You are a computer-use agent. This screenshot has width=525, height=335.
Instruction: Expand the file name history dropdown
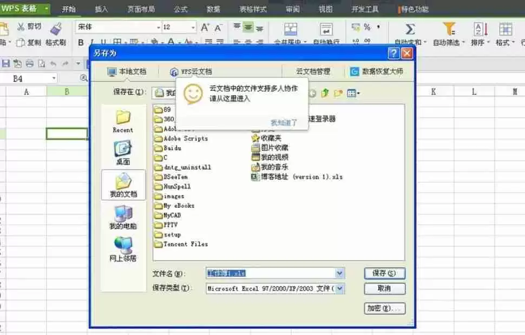pyautogui.click(x=339, y=273)
